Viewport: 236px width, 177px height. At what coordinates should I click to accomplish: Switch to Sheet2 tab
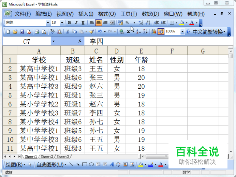(47, 157)
